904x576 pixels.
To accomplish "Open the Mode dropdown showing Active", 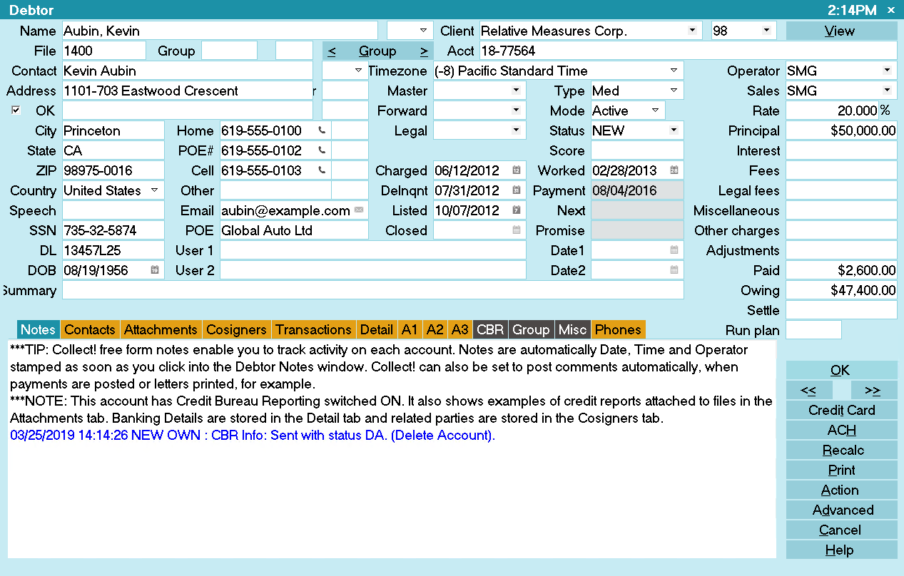I will tap(655, 110).
